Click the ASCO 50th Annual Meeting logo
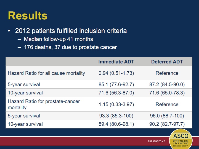 [181, 139]
